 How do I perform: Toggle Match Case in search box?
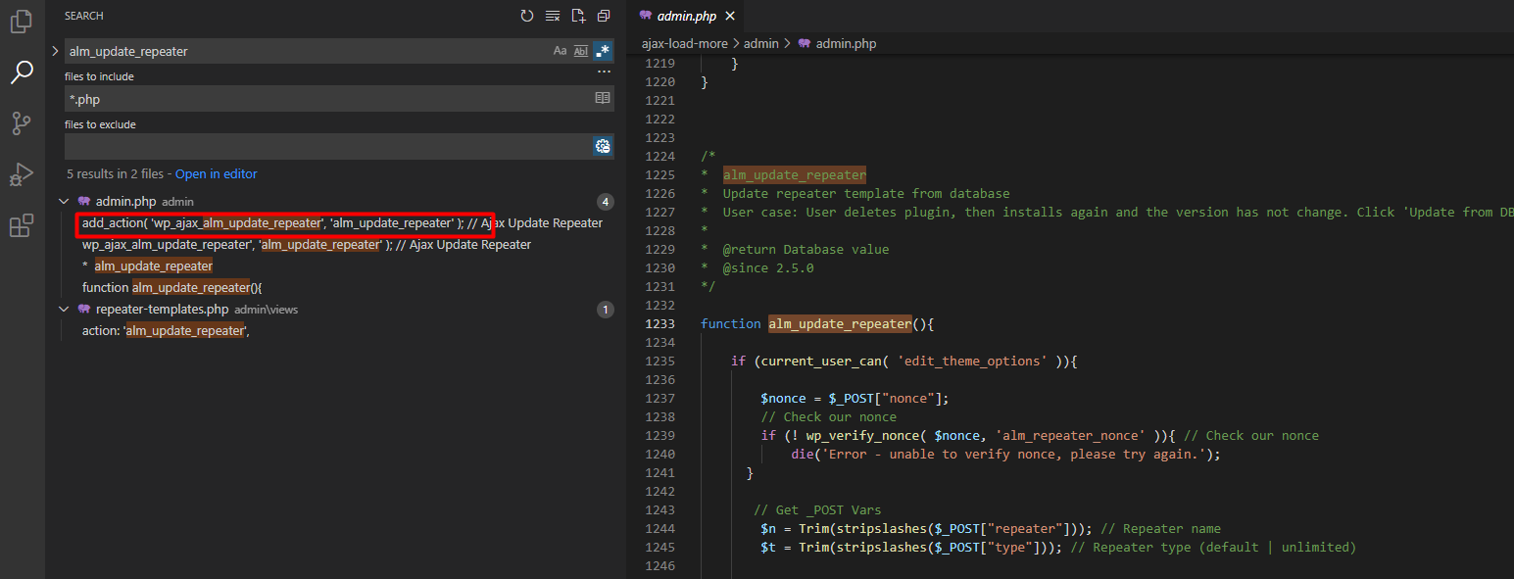tap(560, 51)
